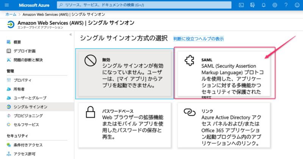The width and height of the screenshot is (303, 159).
Task: Open Cloud Shell from top bar
Action: (241, 5)
